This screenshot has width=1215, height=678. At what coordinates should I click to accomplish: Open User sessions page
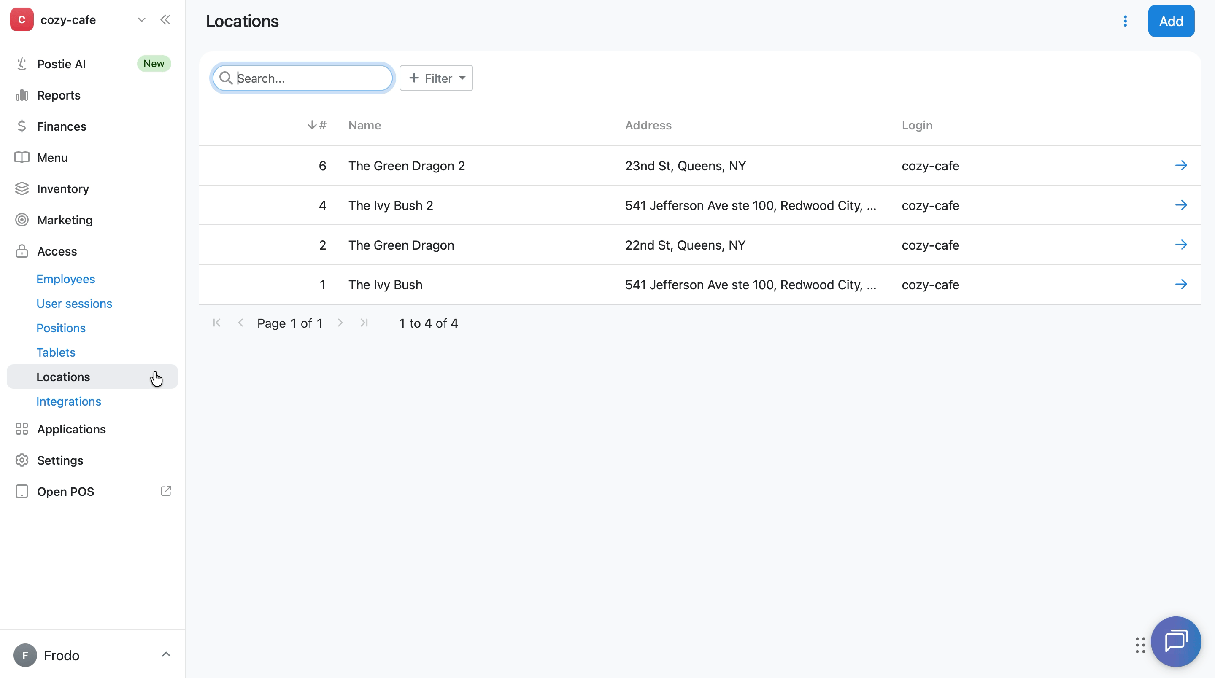(74, 304)
